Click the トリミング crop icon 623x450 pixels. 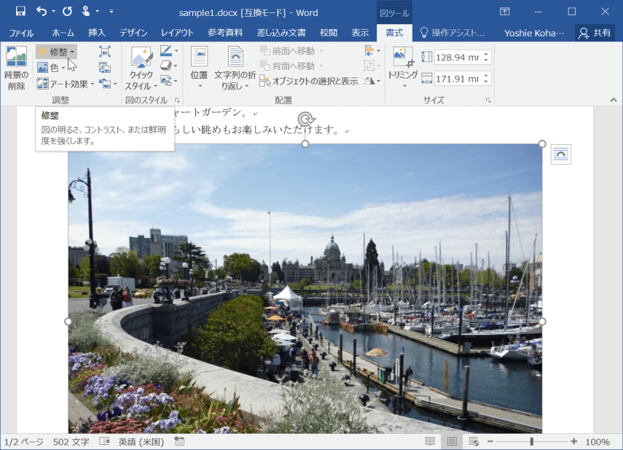pos(402,58)
